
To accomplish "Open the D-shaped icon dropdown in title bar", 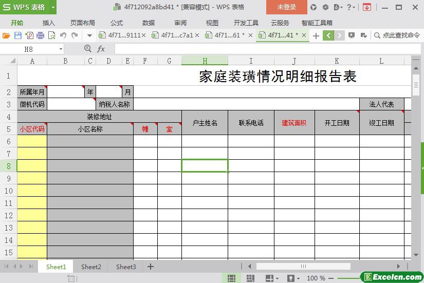I will 338,7.
